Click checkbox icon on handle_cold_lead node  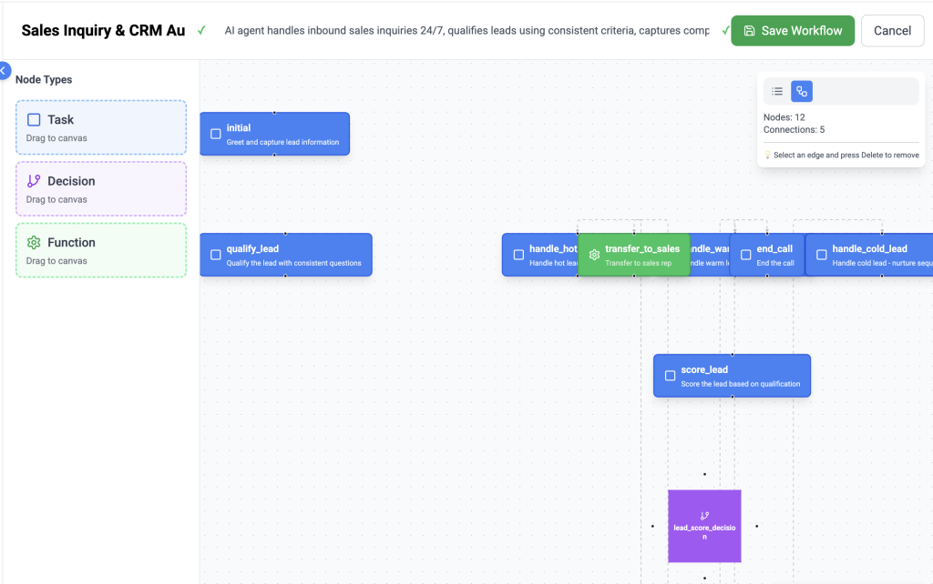pyautogui.click(x=821, y=255)
